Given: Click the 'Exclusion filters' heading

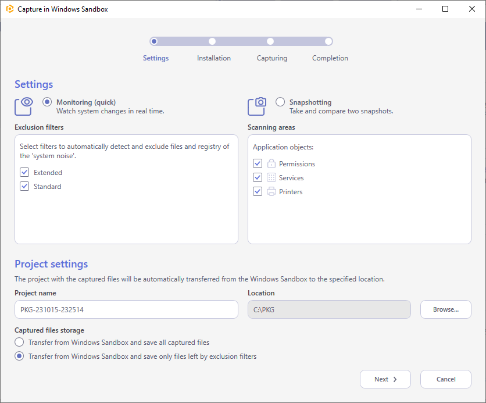Looking at the screenshot, I should (x=39, y=127).
